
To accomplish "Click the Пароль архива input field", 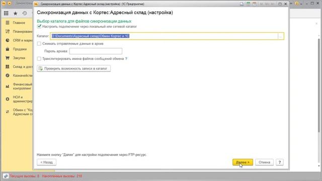I will (x=96, y=51).
